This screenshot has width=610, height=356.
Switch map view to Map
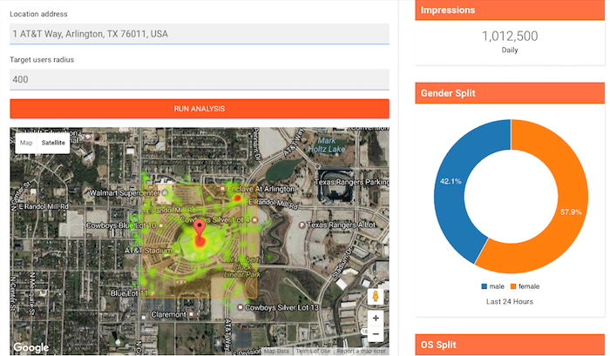coord(26,143)
